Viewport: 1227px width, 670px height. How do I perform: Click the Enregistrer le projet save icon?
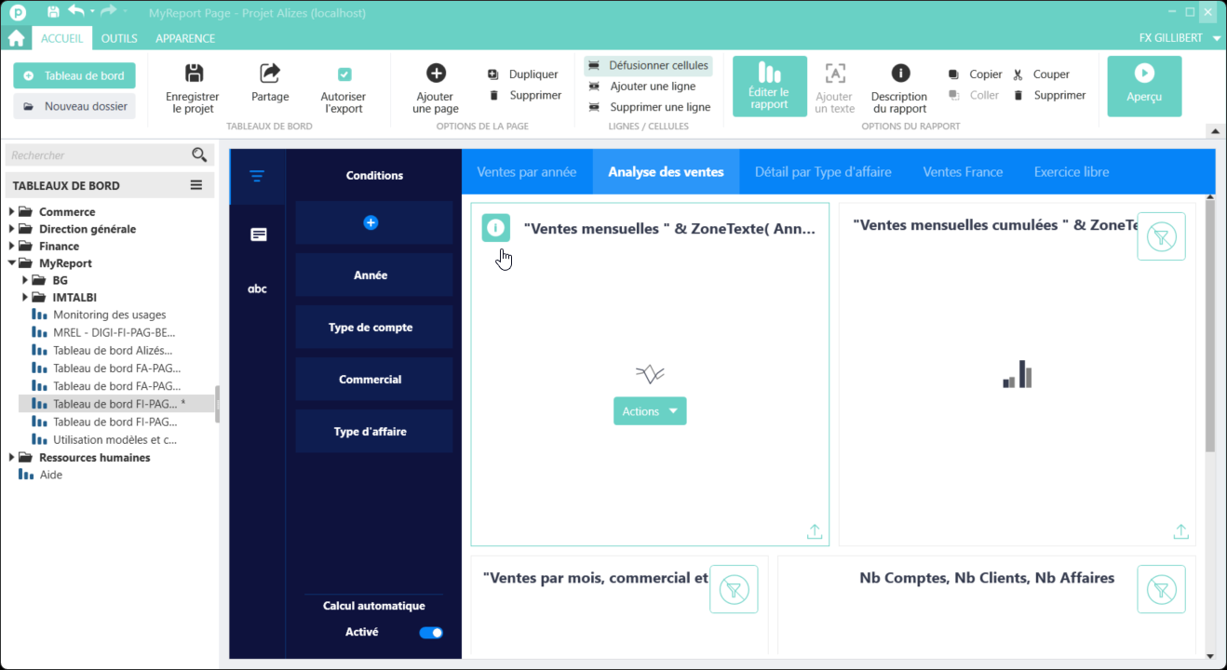coord(194,74)
